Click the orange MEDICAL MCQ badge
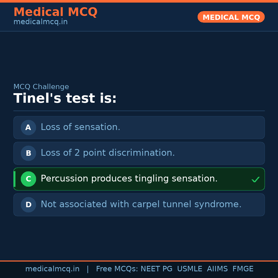 click(231, 17)
